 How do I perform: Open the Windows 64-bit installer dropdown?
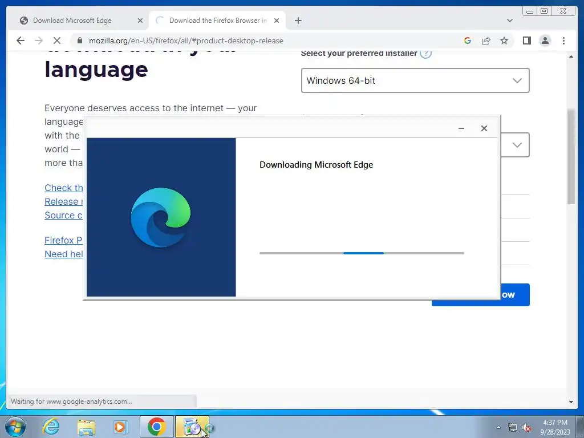[x=415, y=80]
